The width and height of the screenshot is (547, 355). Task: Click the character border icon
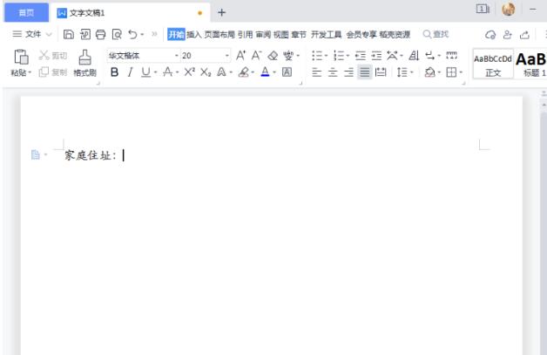pyautogui.click(x=287, y=72)
